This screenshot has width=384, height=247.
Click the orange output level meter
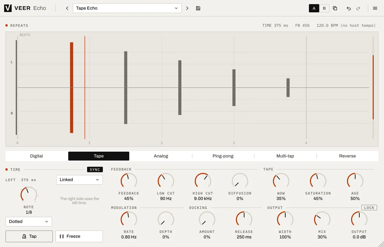coord(373,87)
